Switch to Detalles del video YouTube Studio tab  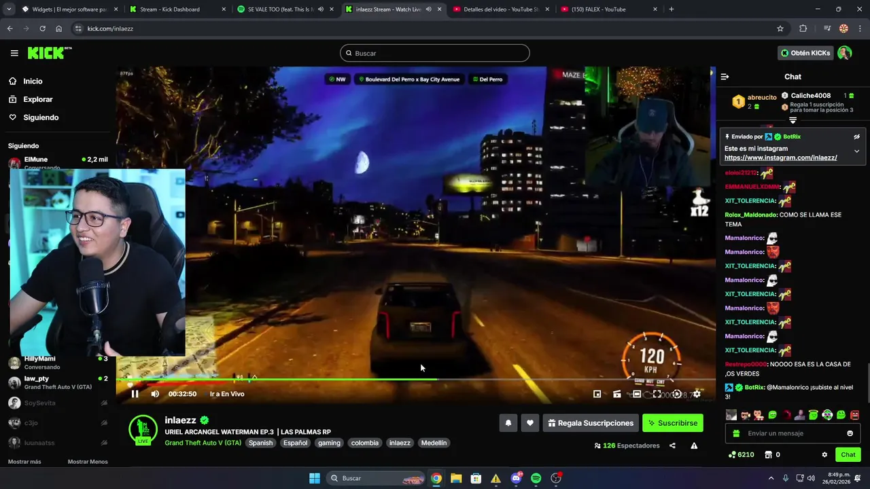point(502,10)
